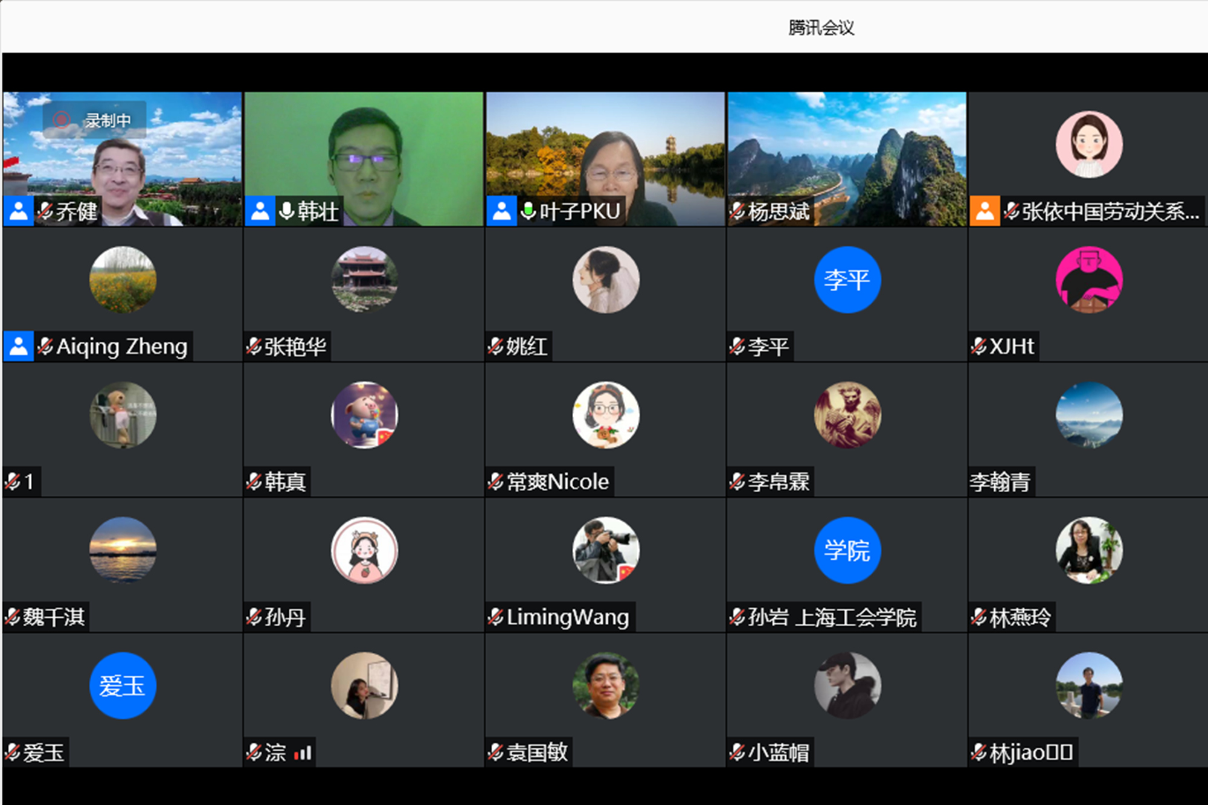This screenshot has height=805, width=1208.
Task: Select 小蓝帽 participant avatar
Action: point(847,685)
